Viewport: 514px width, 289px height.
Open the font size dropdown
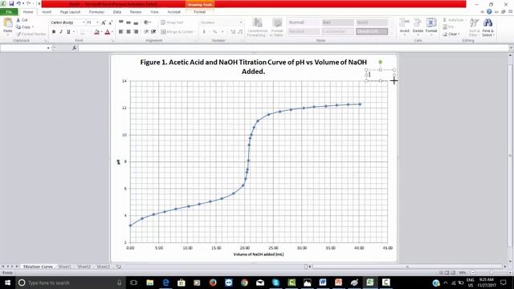tap(97, 22)
